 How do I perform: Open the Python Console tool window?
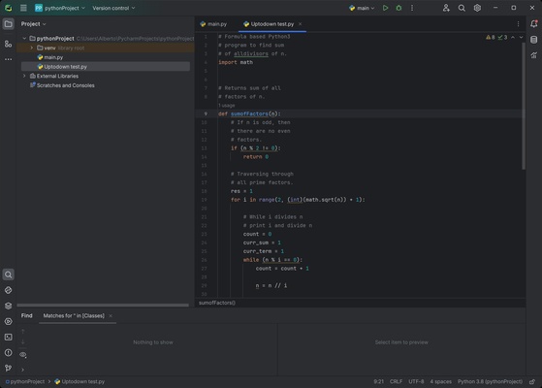(x=9, y=290)
